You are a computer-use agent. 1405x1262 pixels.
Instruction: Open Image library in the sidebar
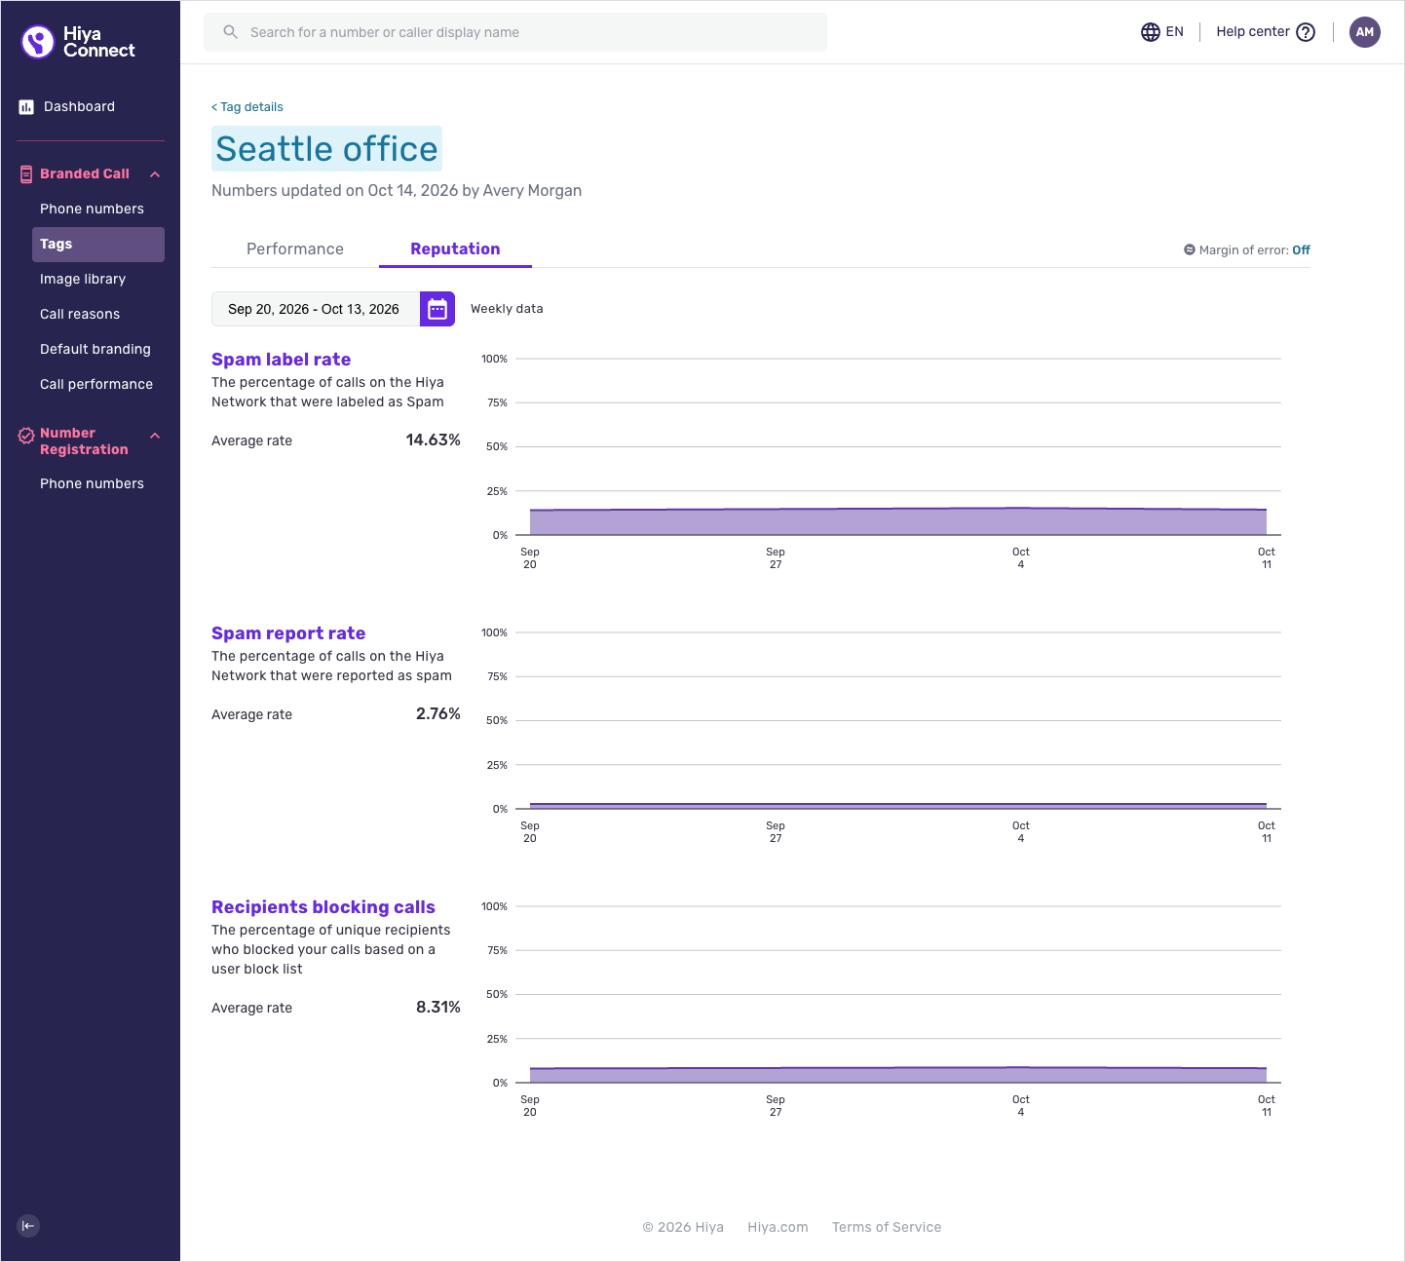tap(83, 280)
